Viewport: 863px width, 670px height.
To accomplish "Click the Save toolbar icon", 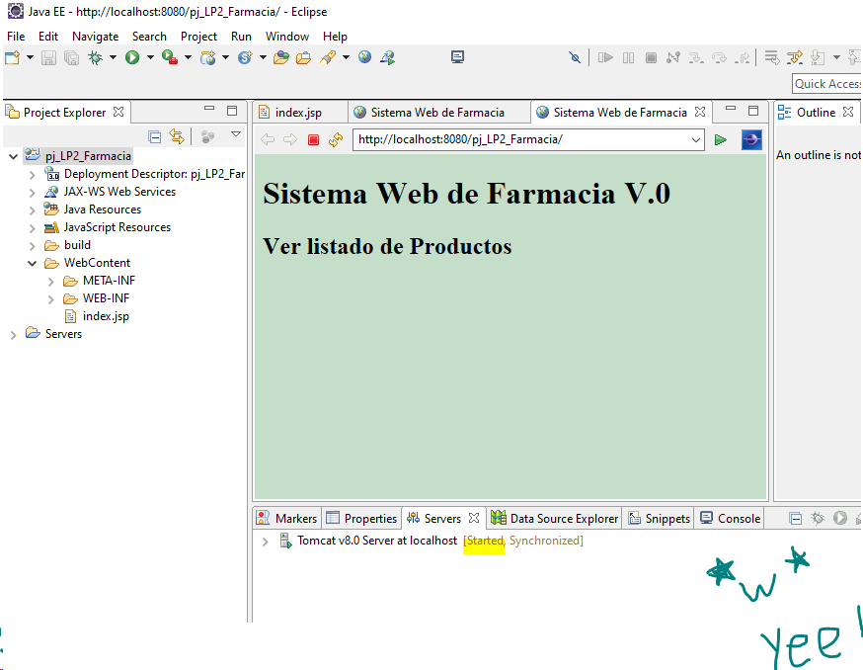I will pyautogui.click(x=48, y=58).
